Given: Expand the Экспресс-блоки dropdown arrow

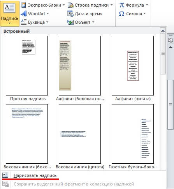Looking at the screenshot, I should pos(63,5).
